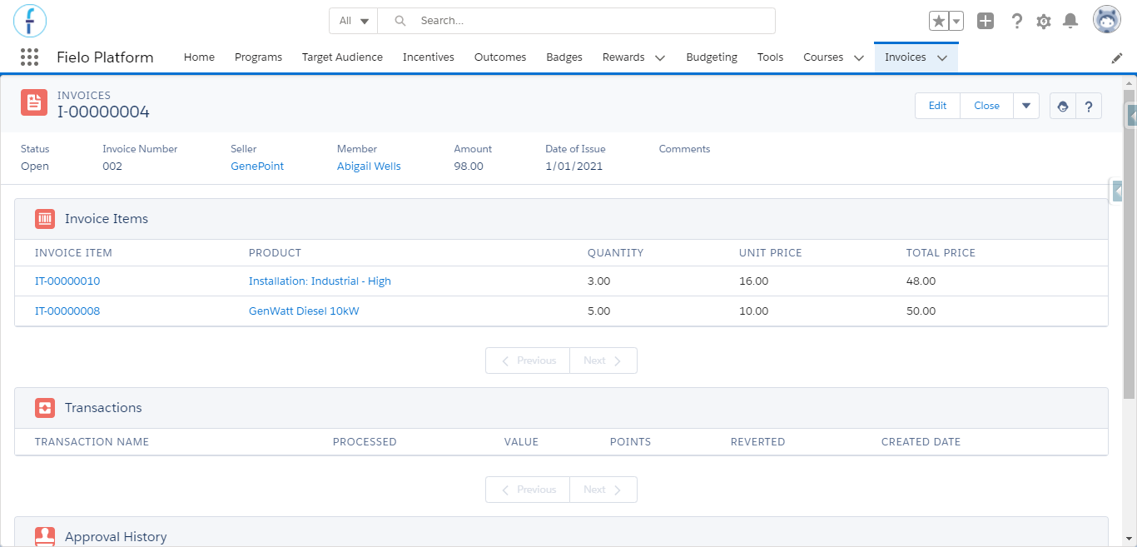The image size is (1137, 547).
Task: Click the 98.00 Amount value
Action: point(469,167)
